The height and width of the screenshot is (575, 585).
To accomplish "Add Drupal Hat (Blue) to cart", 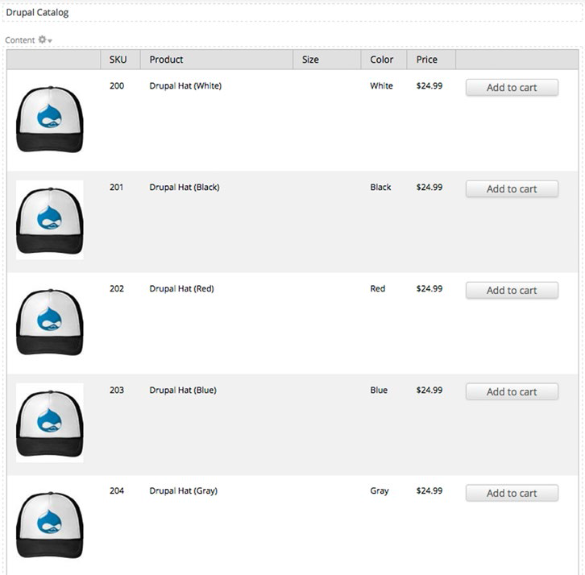I will 512,392.
